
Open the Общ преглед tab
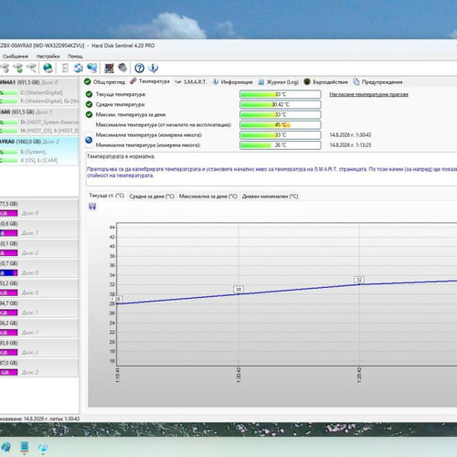tap(105, 82)
